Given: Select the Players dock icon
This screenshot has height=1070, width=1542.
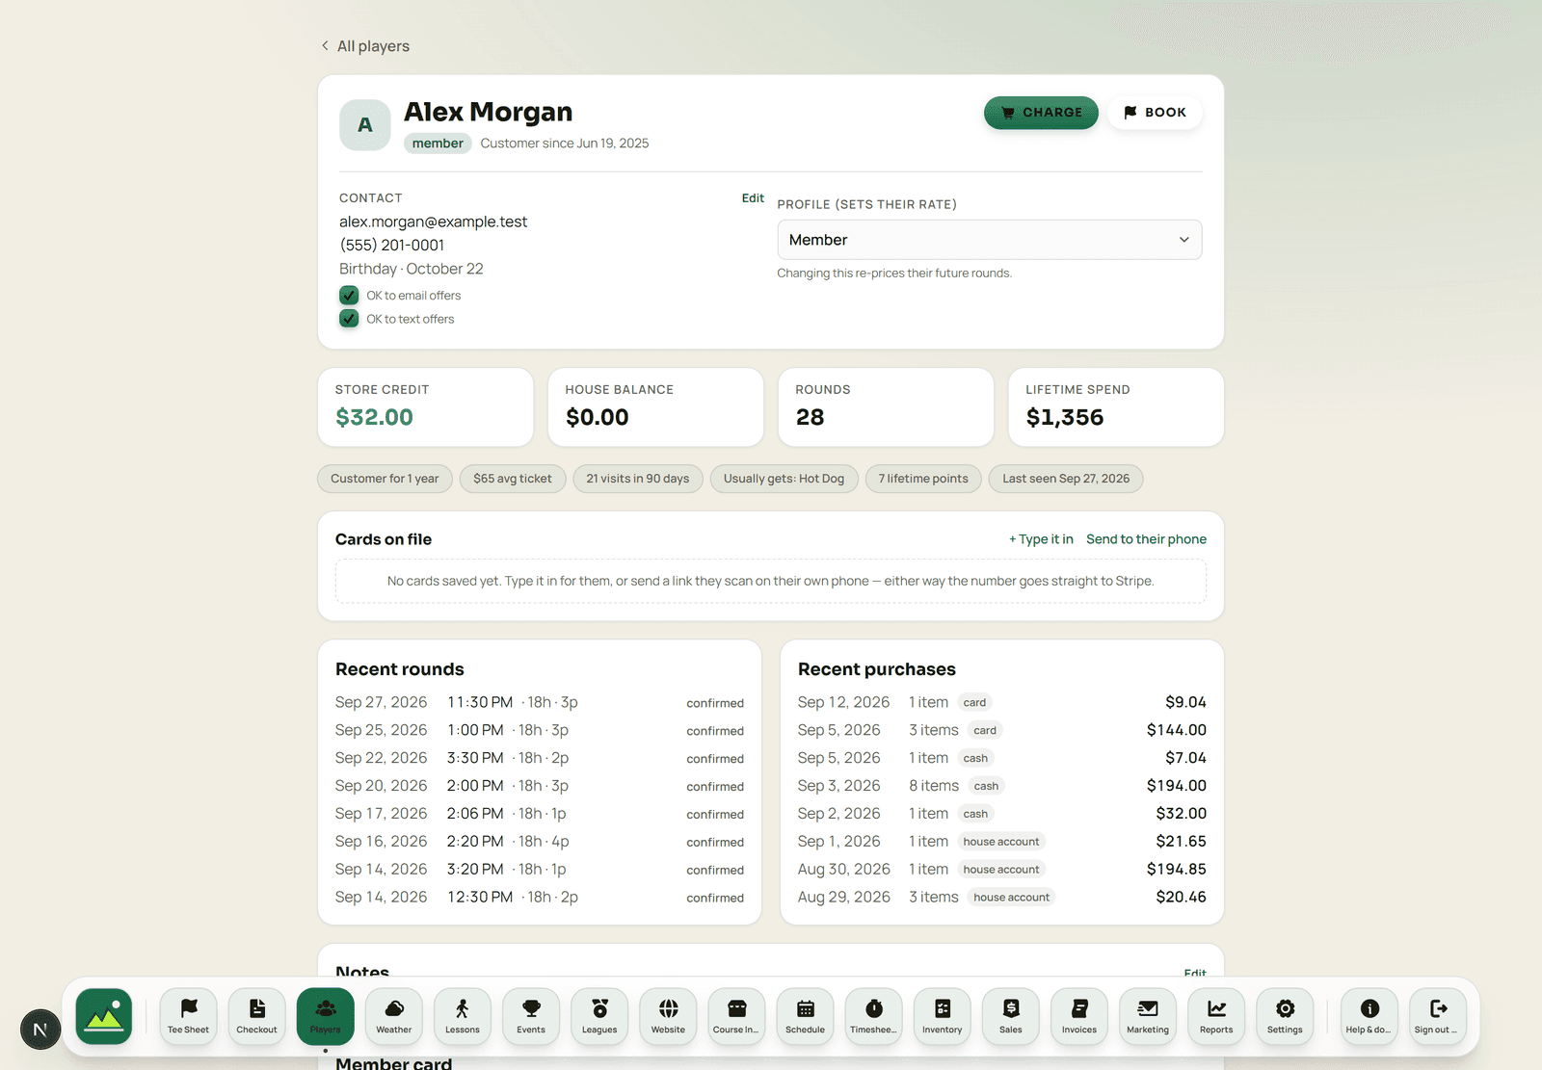Looking at the screenshot, I should point(326,1016).
